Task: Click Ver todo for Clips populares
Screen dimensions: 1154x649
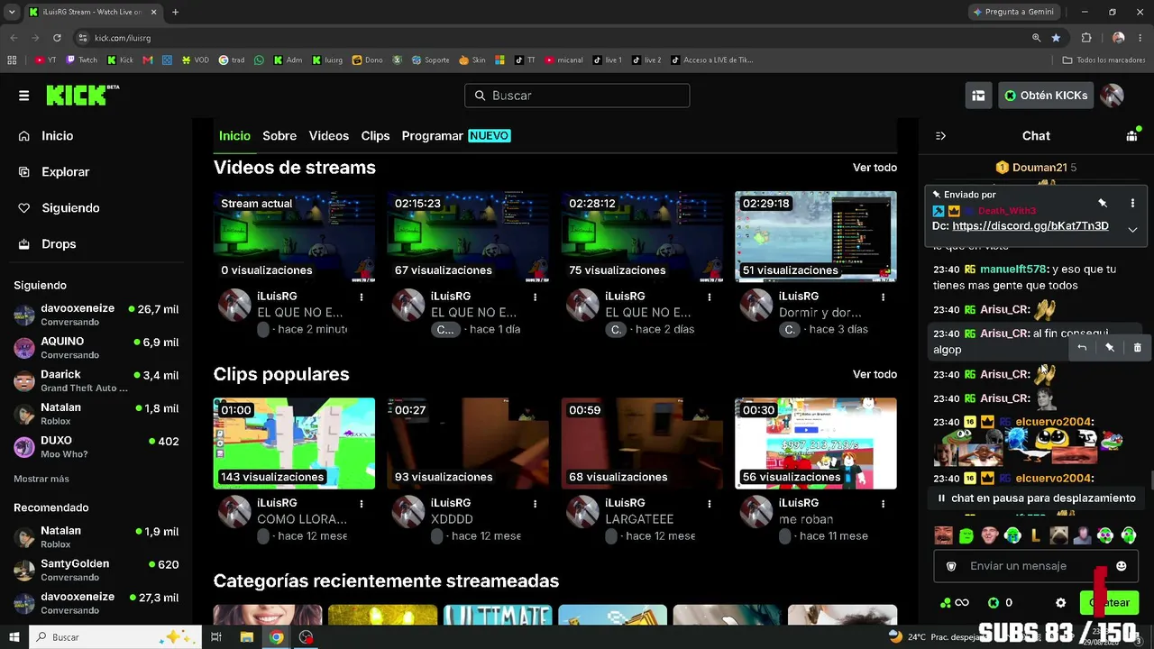Action: coord(875,374)
